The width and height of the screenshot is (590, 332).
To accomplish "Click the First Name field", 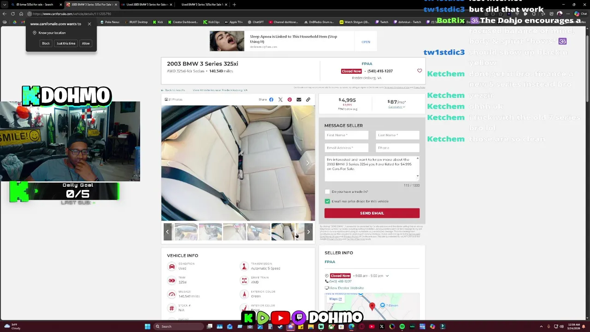I will coord(347,135).
